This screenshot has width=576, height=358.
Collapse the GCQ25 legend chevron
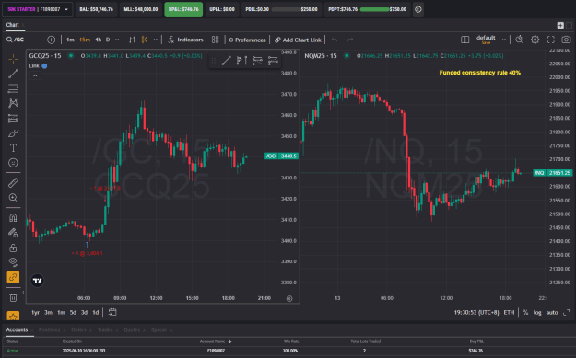[x=35, y=76]
